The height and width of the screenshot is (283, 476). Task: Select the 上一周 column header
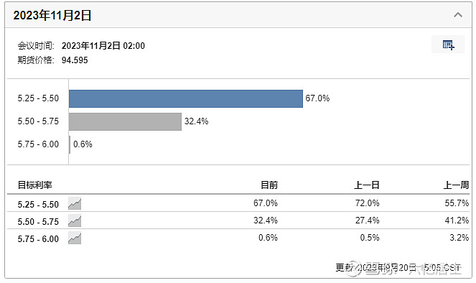(457, 185)
